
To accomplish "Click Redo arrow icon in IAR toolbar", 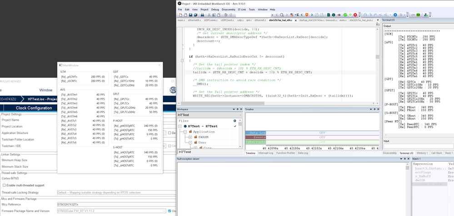I will point(231,15).
